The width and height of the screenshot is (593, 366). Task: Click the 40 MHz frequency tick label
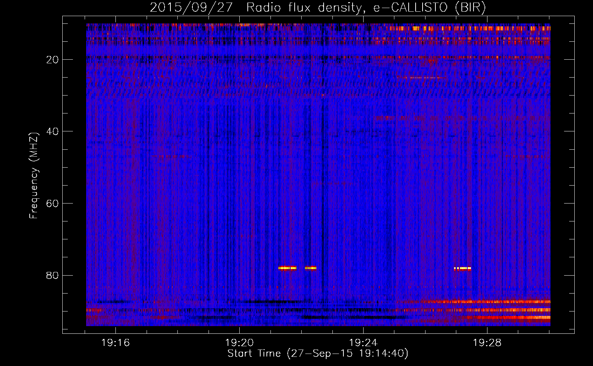tap(52, 131)
